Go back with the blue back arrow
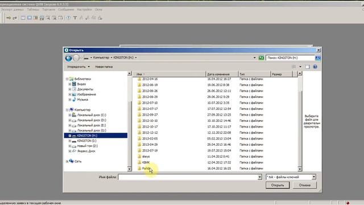The width and height of the screenshot is (364, 205). click(68, 58)
